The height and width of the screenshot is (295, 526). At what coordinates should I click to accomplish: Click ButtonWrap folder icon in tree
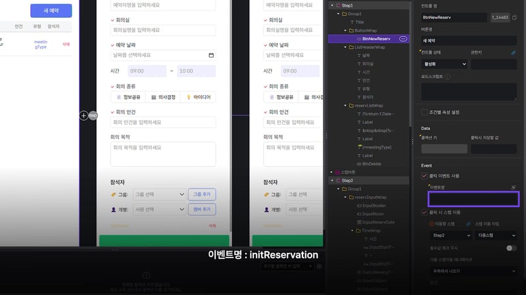[351, 30]
